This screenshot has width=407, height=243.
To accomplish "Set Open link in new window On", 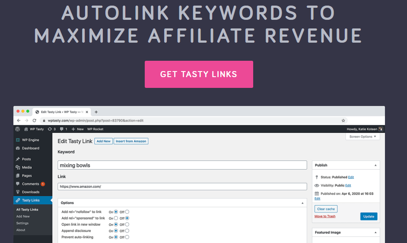I will click(116, 224).
